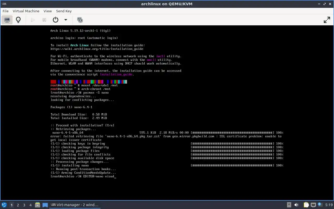Click the blue show desktop icon

(x=45, y=205)
